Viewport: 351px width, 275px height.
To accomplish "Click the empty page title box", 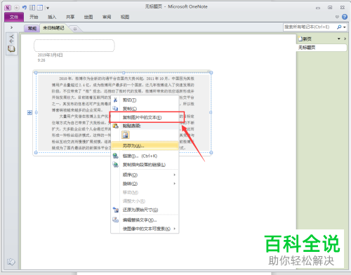I will tap(74, 46).
